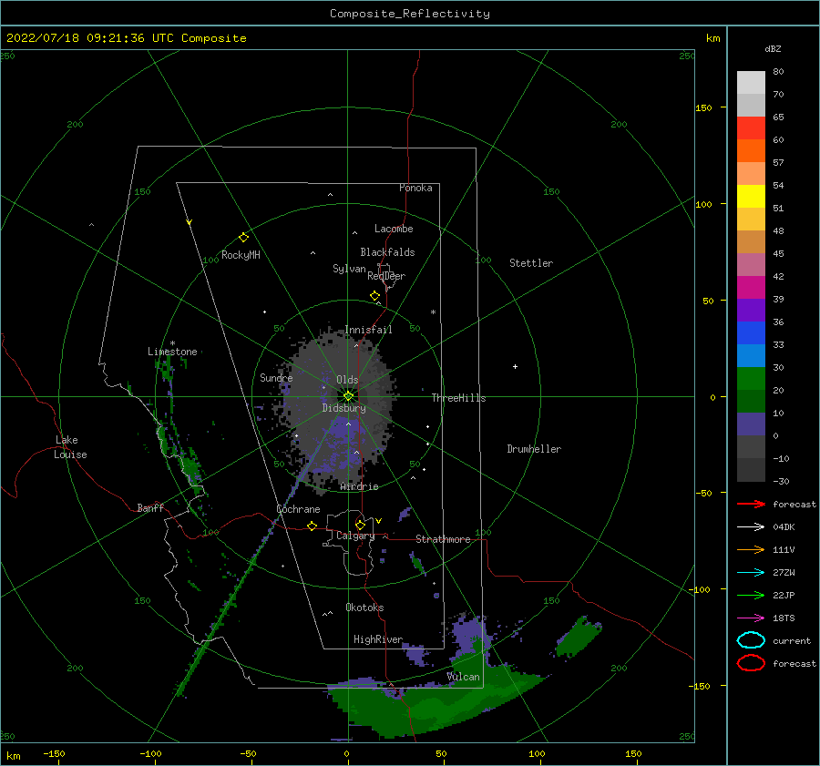820x766 pixels.
Task: Click the white 04DK arrow in legend
Action: coord(751,527)
